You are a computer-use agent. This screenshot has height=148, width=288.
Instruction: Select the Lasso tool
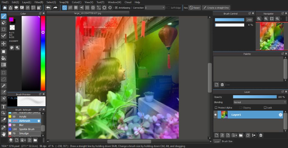tap(4, 79)
